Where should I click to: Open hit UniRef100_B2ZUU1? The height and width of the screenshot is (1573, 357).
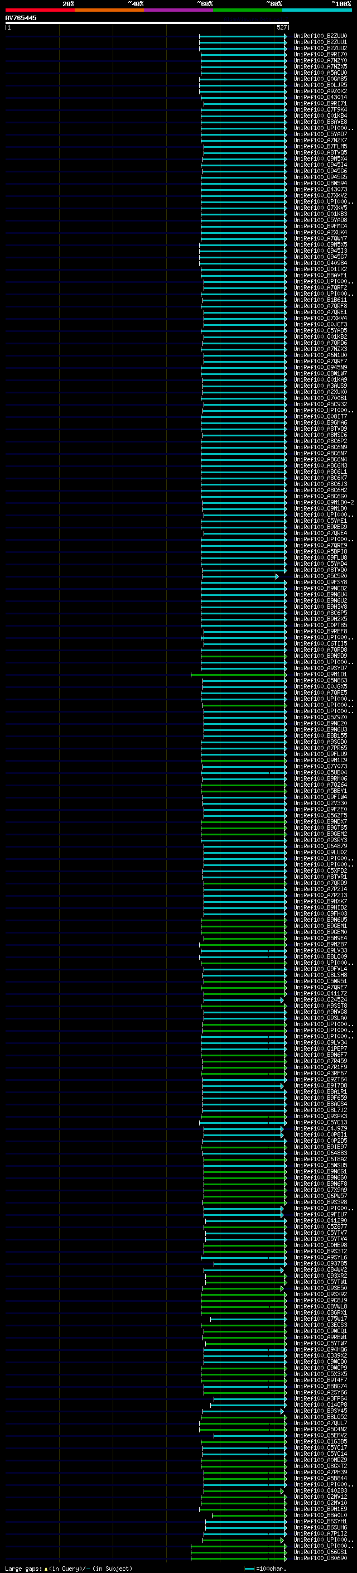(320, 42)
